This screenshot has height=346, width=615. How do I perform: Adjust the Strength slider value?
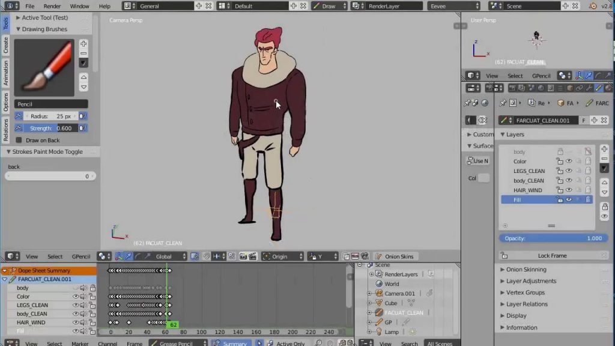point(50,128)
